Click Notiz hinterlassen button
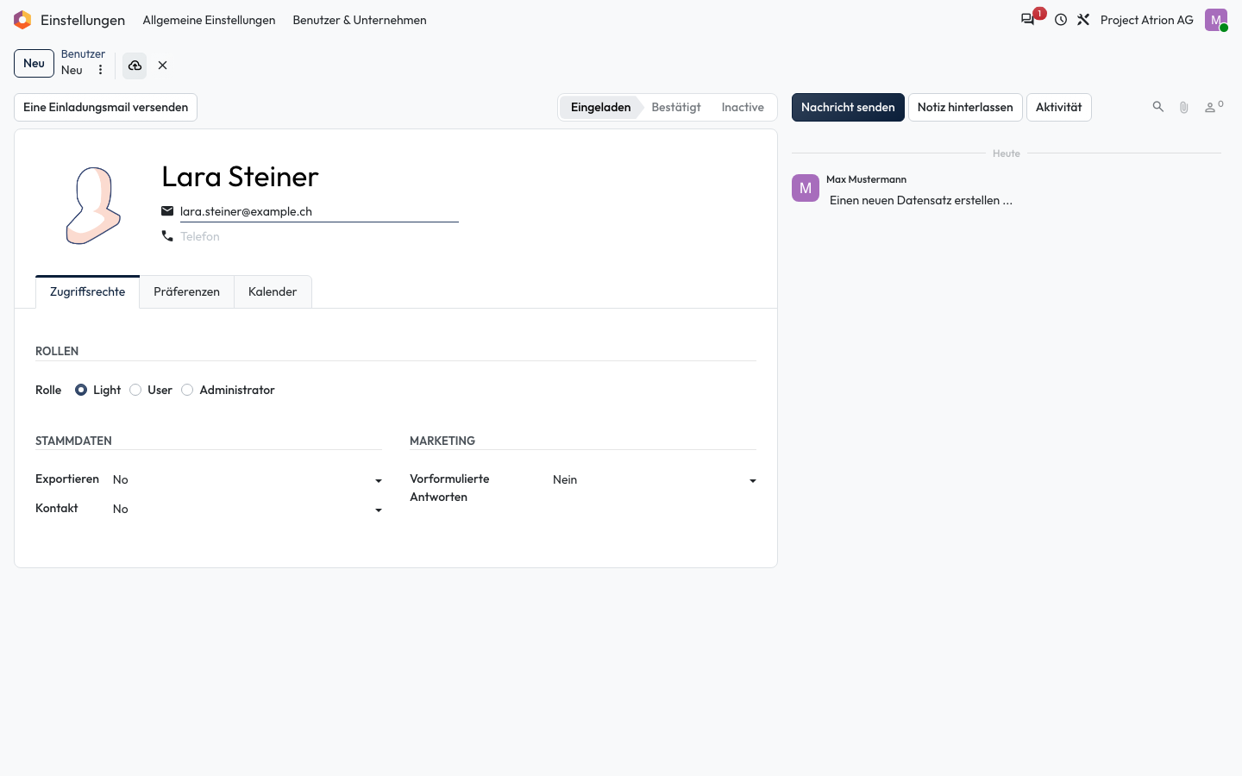The image size is (1242, 776). [x=965, y=108]
